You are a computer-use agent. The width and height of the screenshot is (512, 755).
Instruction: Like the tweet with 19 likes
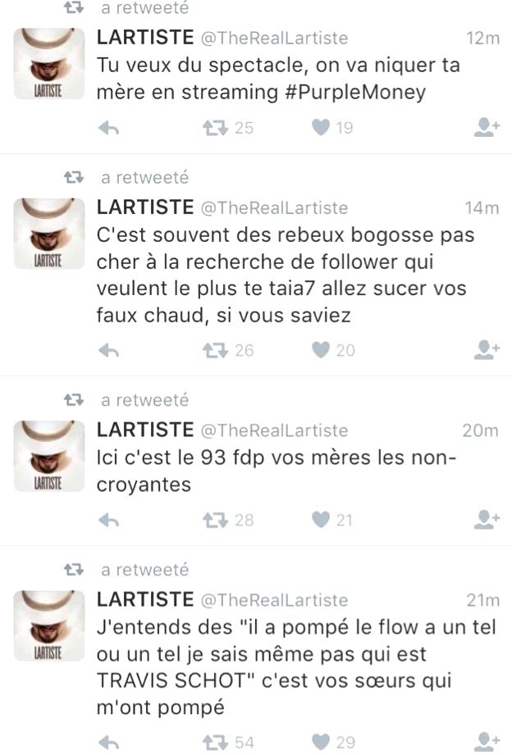[321, 128]
